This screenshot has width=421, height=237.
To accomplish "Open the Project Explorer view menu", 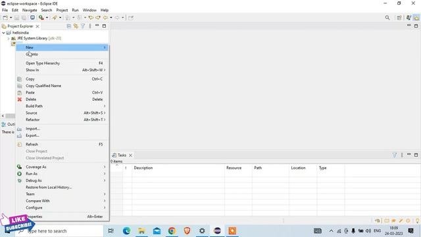I will point(90,26).
